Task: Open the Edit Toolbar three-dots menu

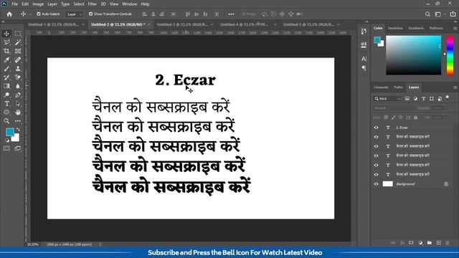Action: (x=18, y=121)
